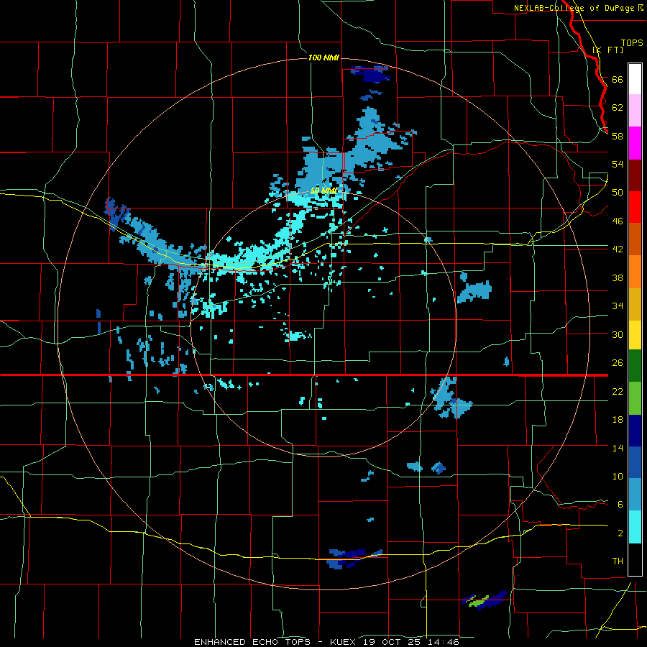Select the 100 NMI range ring label
647x647 pixels.
click(x=323, y=58)
